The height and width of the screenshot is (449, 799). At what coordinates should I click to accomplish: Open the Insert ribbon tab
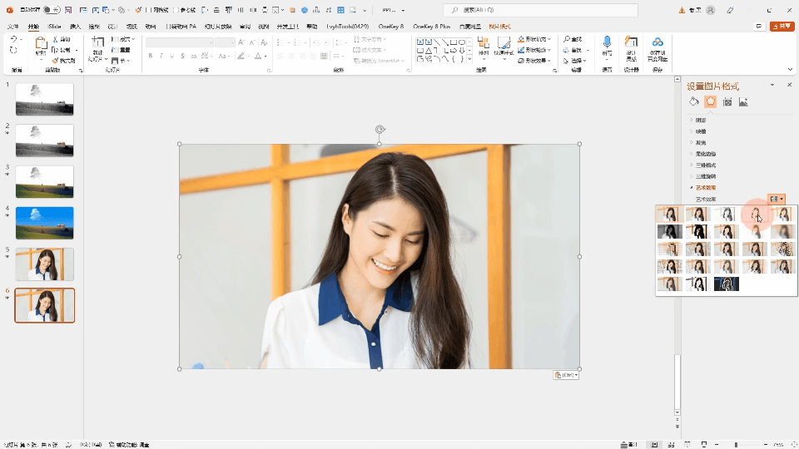coord(76,27)
